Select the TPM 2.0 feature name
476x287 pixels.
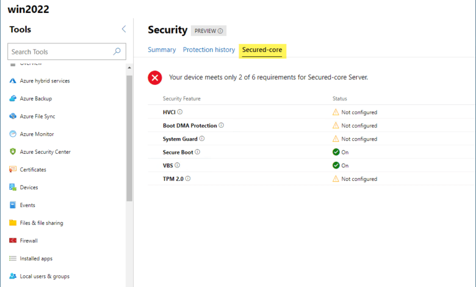pos(173,179)
